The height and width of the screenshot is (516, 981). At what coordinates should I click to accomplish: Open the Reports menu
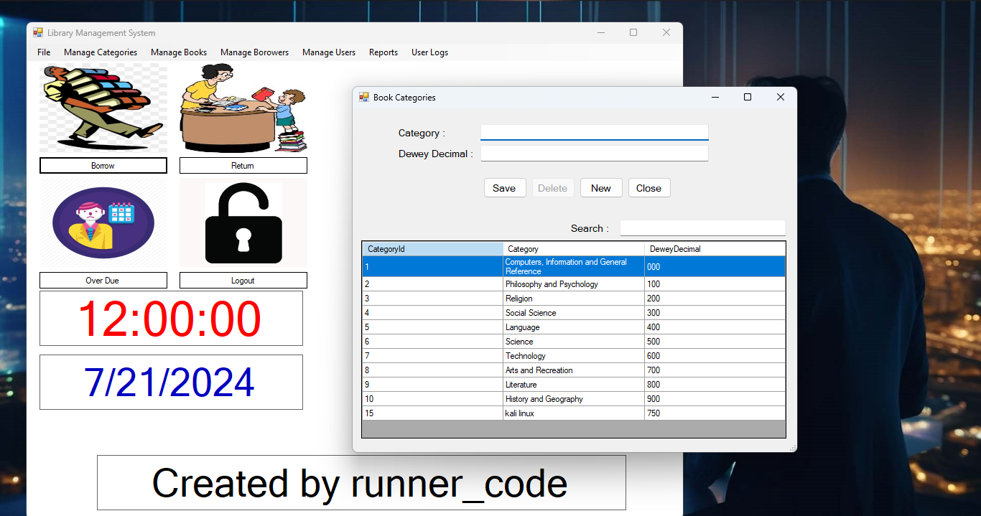pos(383,52)
